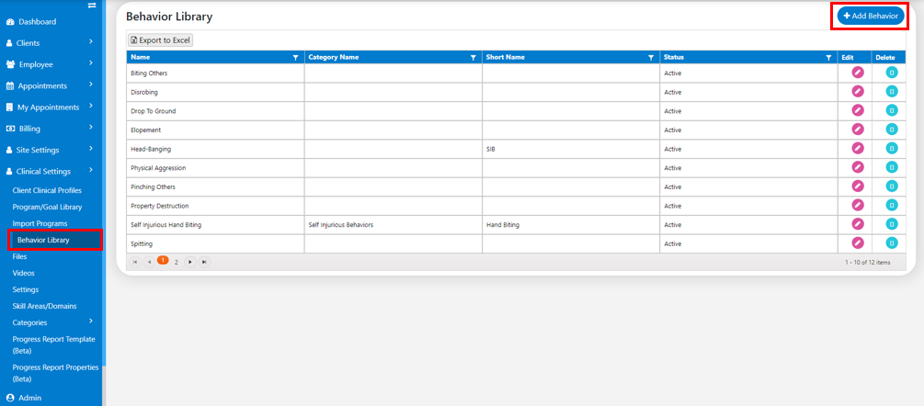Edit the Biting Others behavior

pos(858,73)
